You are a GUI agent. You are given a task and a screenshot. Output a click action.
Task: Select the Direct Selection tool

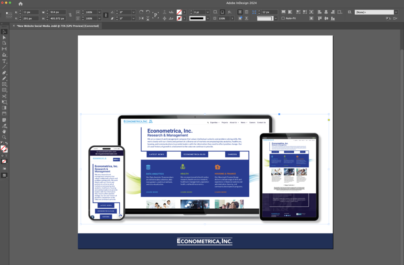click(4, 37)
